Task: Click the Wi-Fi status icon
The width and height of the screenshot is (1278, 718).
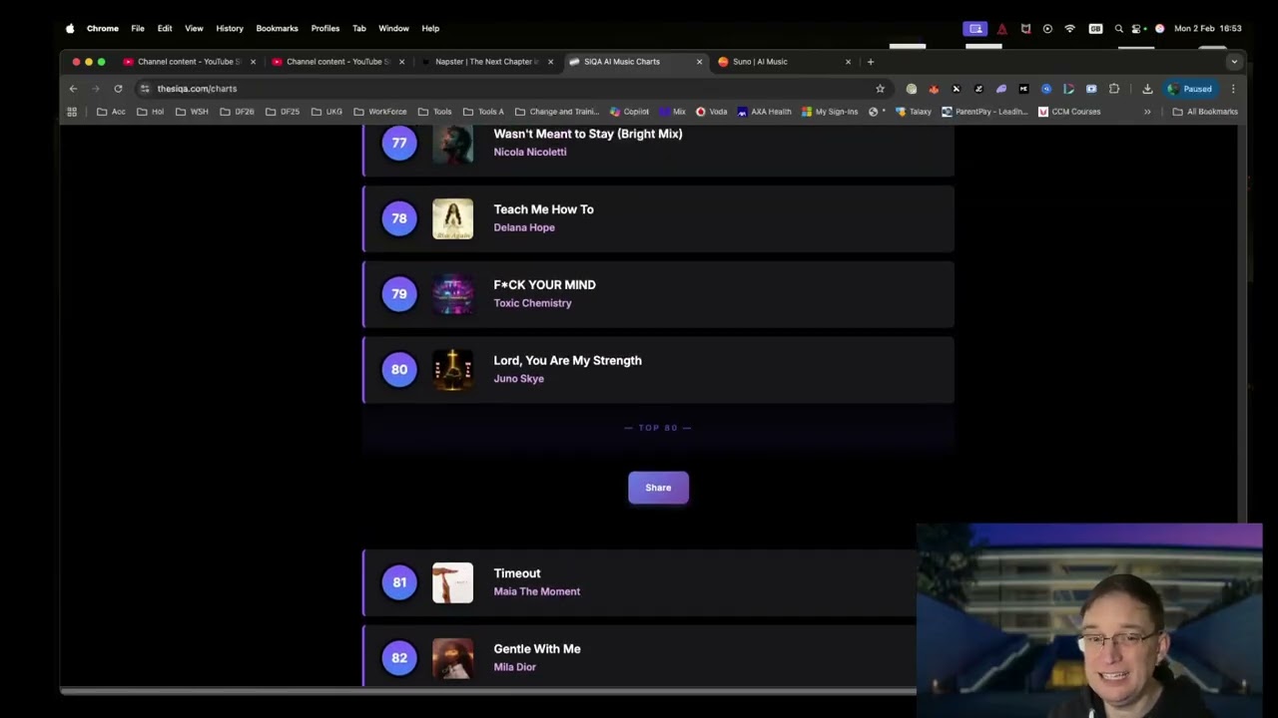Action: pos(1069,29)
